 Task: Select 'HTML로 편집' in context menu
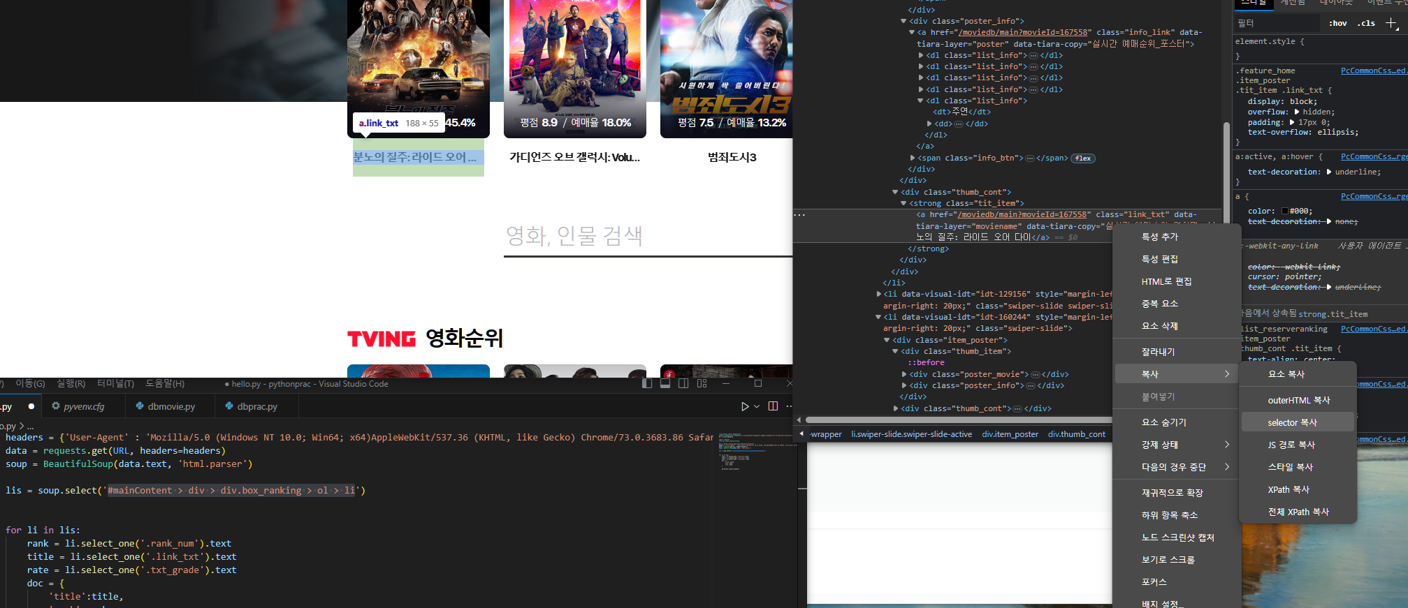pos(1177,281)
